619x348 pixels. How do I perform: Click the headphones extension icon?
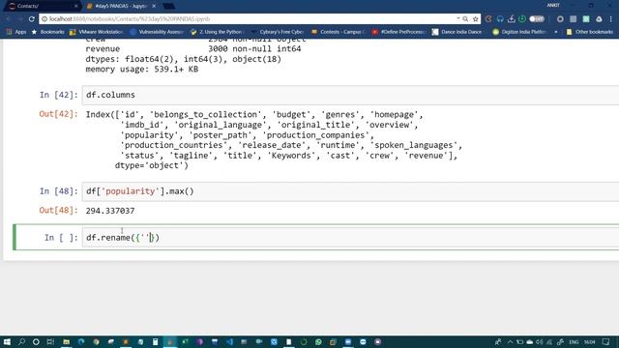pyautogui.click(x=500, y=19)
